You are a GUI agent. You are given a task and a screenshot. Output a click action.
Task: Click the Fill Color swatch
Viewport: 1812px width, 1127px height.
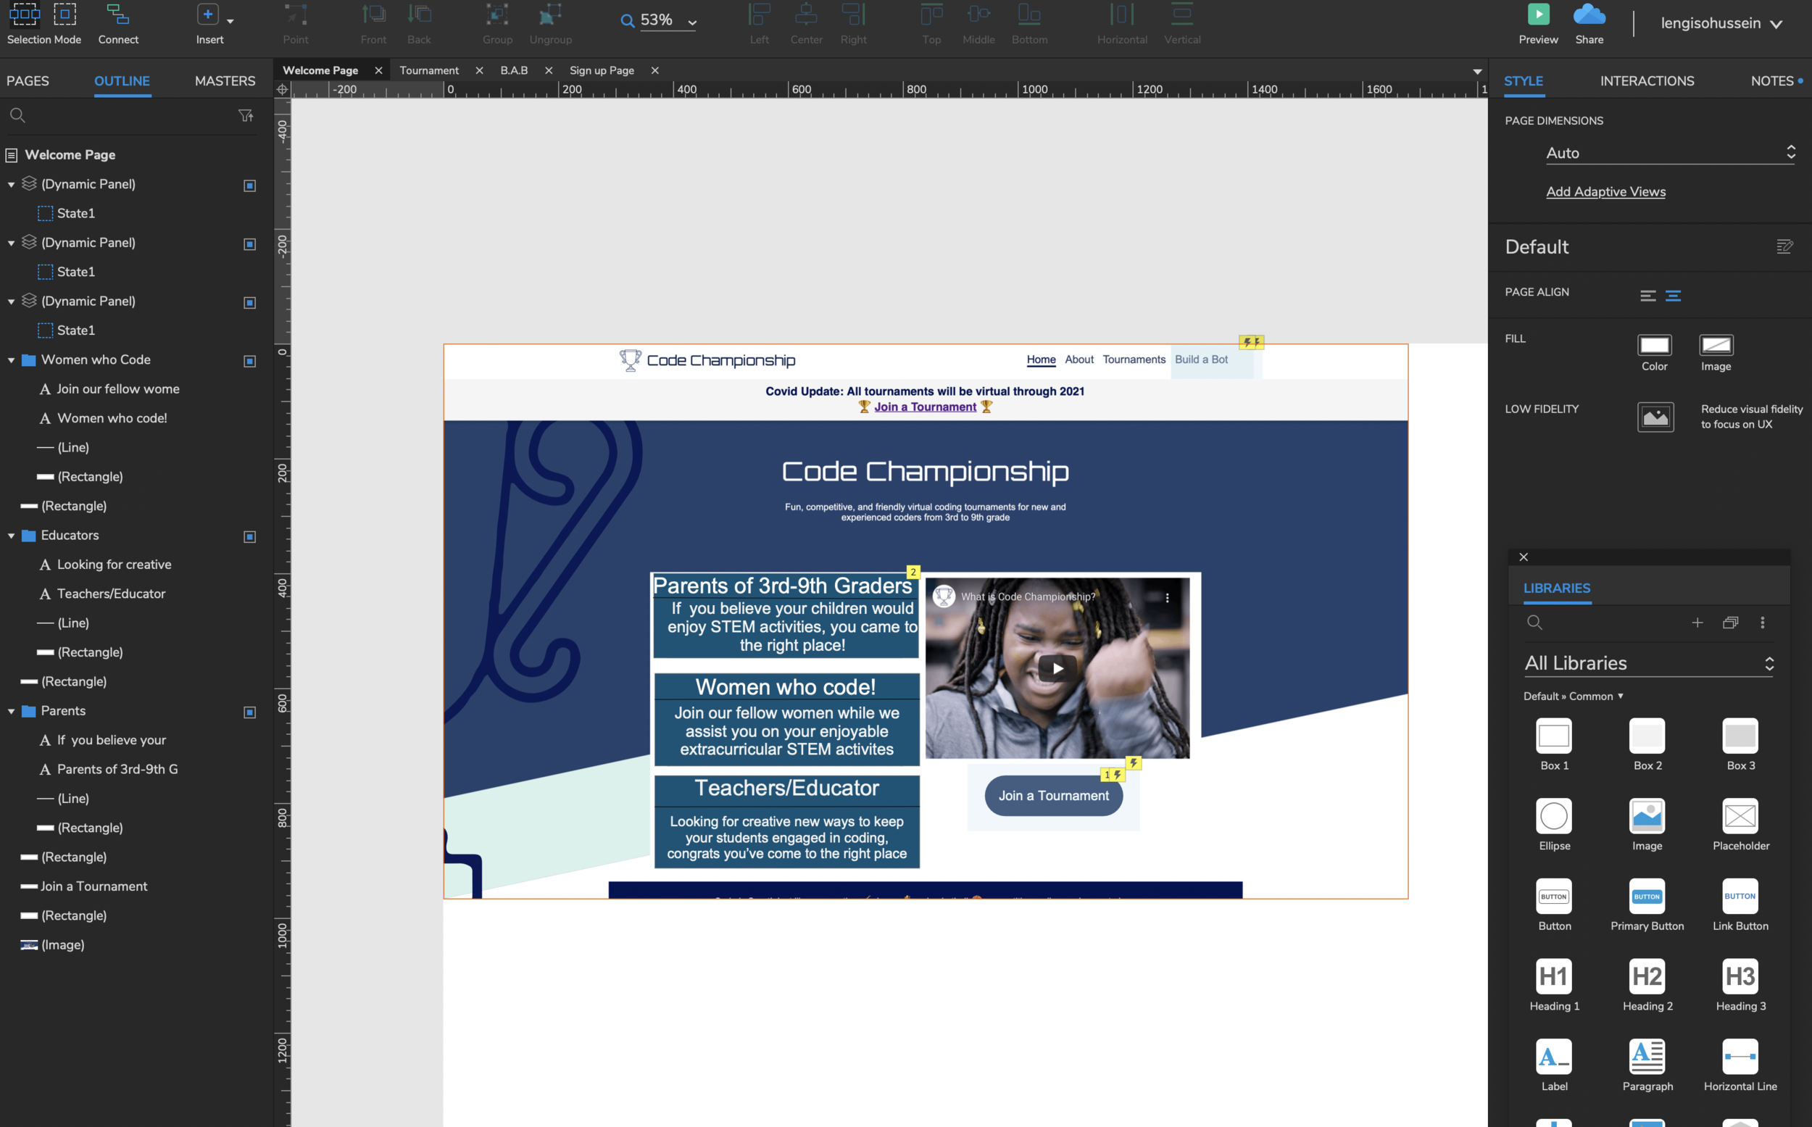pyautogui.click(x=1654, y=345)
